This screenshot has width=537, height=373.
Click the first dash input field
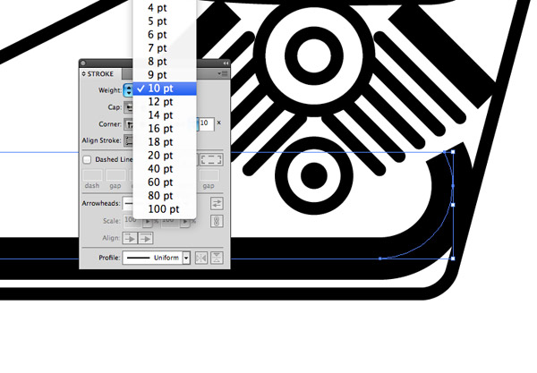pos(92,175)
